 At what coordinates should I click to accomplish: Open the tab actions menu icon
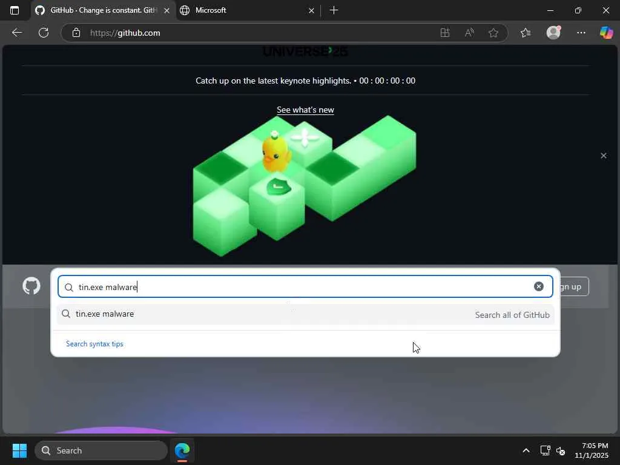[x=15, y=10]
